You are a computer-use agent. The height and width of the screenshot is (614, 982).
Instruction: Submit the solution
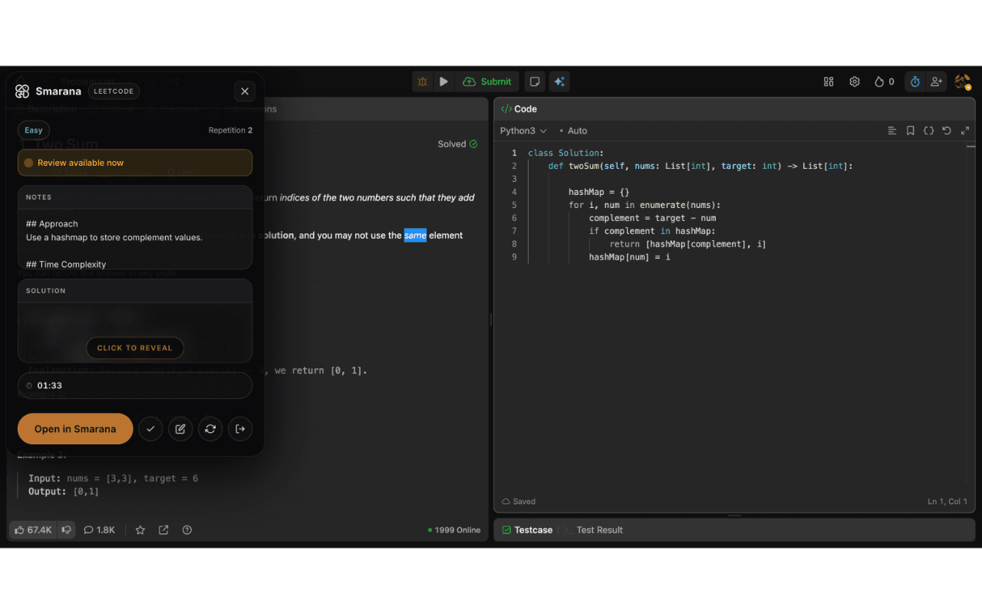[x=487, y=81]
